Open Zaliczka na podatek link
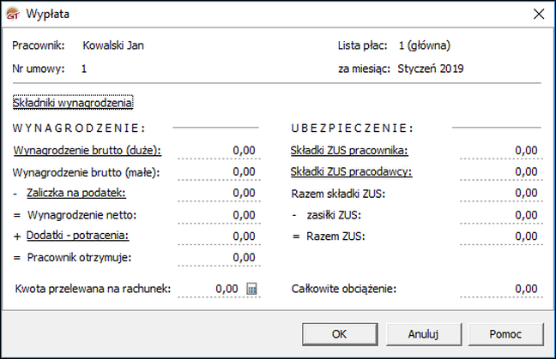Screen dimensions: 556x359 [x=77, y=193]
